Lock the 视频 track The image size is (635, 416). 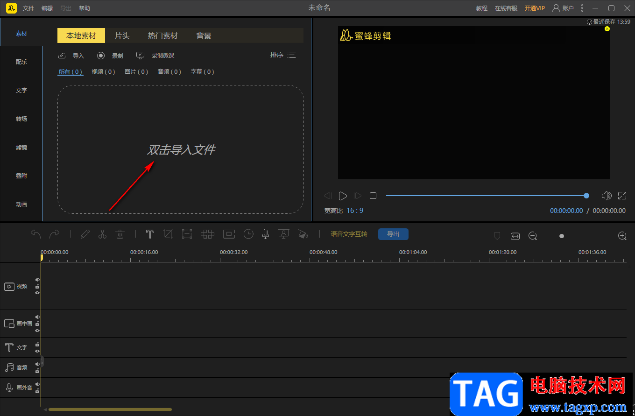[x=37, y=286]
